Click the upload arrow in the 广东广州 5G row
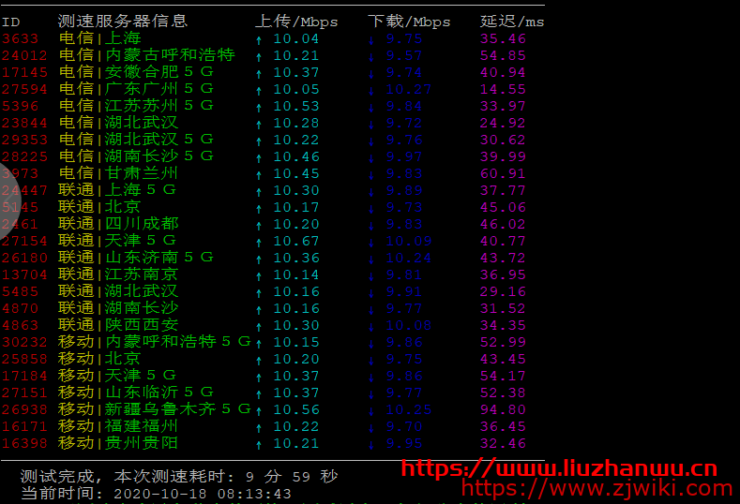Viewport: 740px width, 504px height. coord(259,90)
